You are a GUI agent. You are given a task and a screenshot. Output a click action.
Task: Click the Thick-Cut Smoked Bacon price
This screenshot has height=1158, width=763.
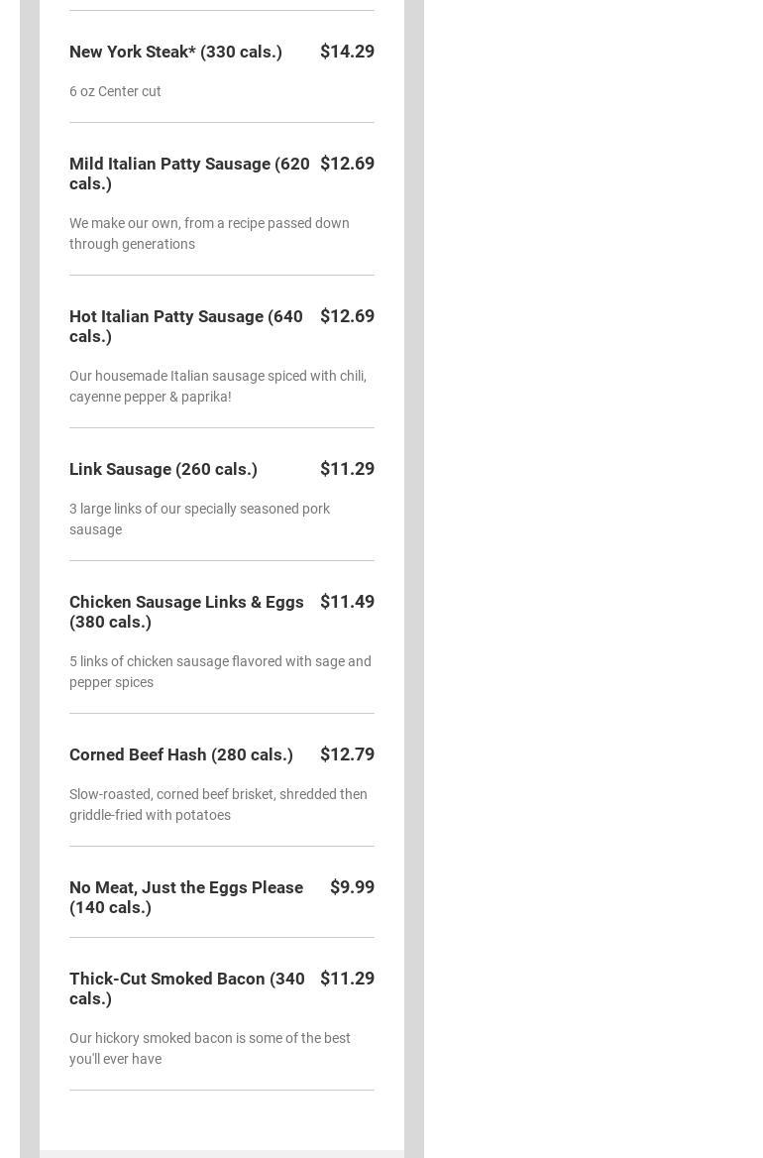347,979
